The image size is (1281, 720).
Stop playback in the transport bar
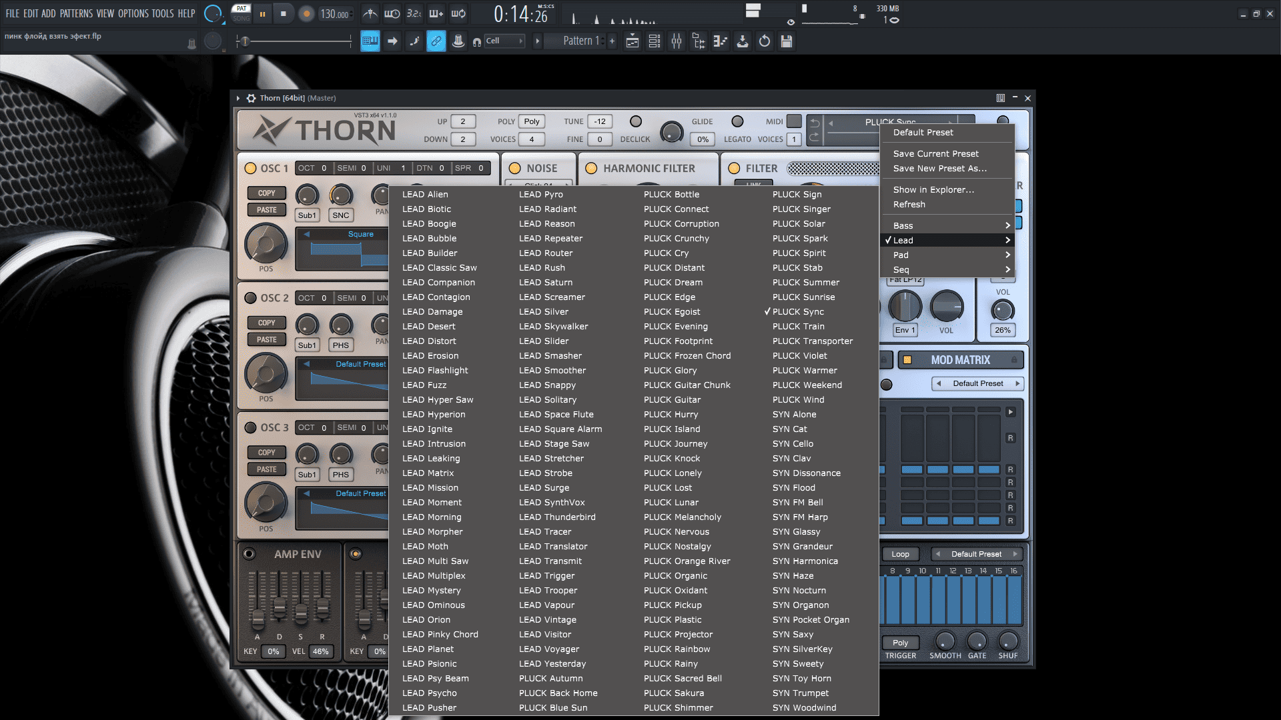click(284, 13)
